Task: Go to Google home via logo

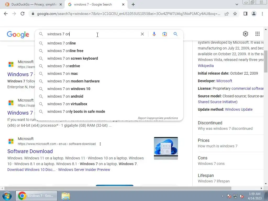Action: (18, 35)
